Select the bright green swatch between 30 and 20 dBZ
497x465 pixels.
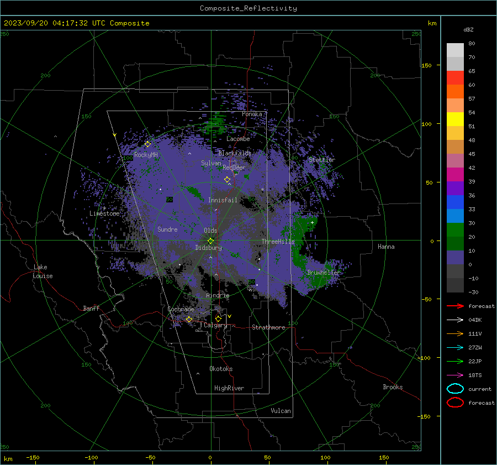[x=455, y=229]
